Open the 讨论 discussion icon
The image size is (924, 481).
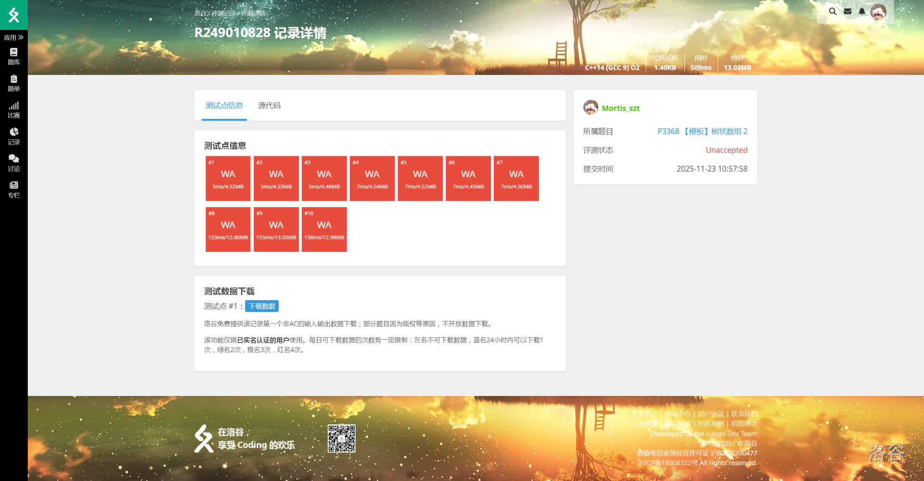[x=13, y=163]
